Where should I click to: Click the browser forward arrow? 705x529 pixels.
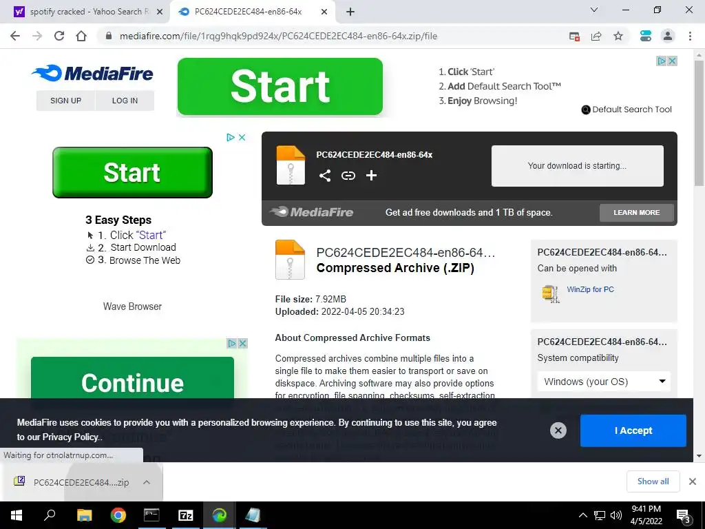tap(37, 36)
